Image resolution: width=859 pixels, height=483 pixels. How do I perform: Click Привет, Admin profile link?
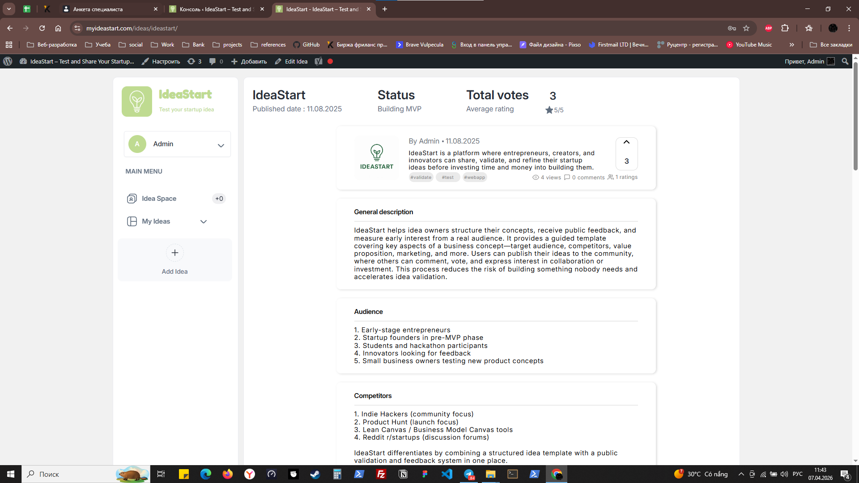click(809, 61)
